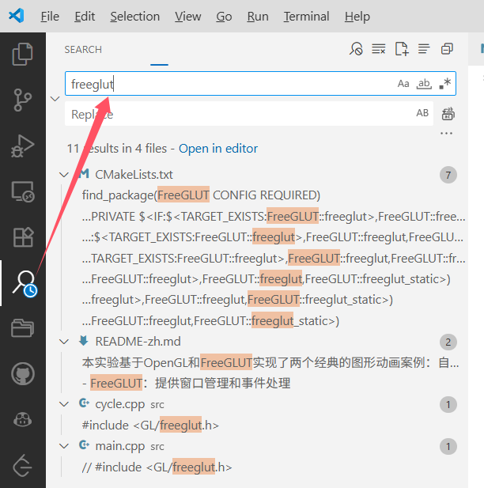Open result starting with ...:$<TARGET_EXISTS:FreeGLUT
484x488 pixels.
click(x=273, y=237)
